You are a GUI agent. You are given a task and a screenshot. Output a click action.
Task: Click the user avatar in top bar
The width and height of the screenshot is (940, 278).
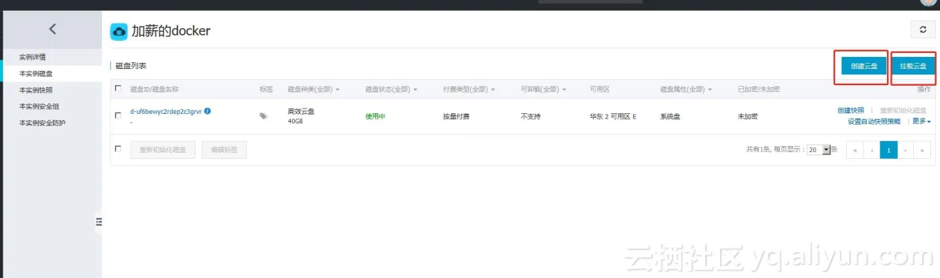pos(928,3)
